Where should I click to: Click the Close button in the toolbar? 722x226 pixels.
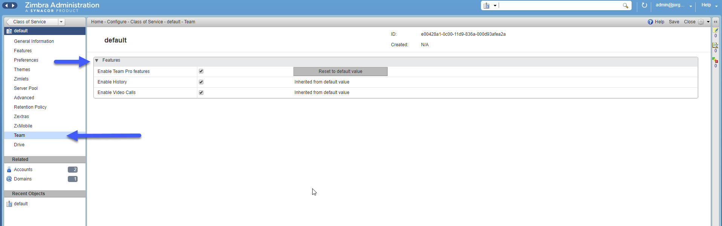[690, 22]
